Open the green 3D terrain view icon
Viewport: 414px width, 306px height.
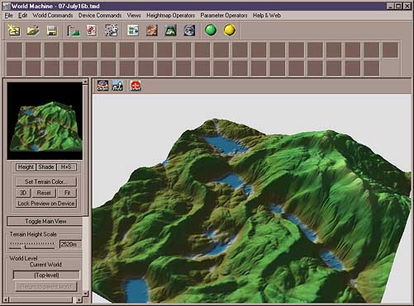click(170, 31)
